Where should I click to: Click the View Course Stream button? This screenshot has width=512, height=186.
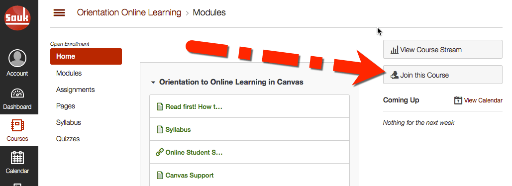[x=442, y=49]
